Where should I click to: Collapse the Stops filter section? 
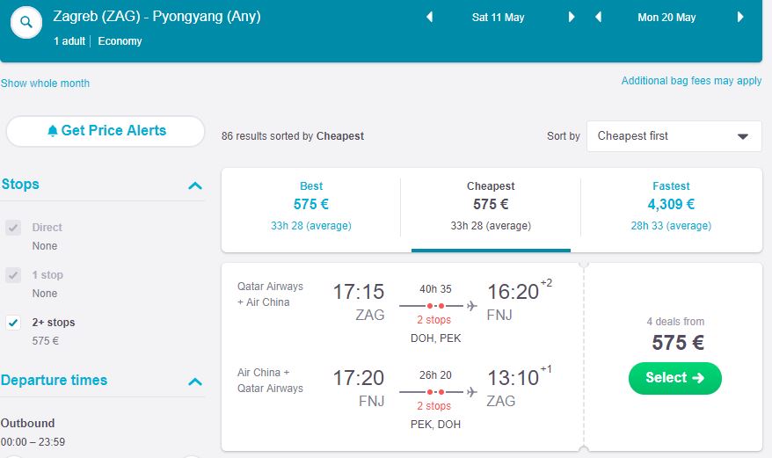tap(195, 185)
